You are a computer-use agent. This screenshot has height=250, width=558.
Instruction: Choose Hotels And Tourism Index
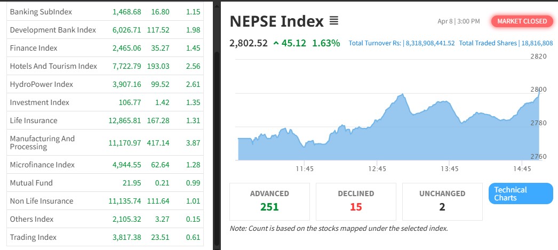tap(53, 66)
